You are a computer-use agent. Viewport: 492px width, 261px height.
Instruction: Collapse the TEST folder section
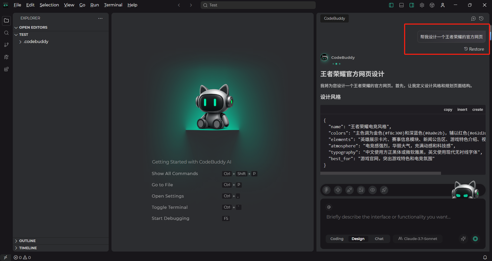61,35
